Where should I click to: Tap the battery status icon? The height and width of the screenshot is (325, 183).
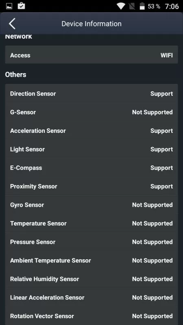pyautogui.click(x=142, y=6)
